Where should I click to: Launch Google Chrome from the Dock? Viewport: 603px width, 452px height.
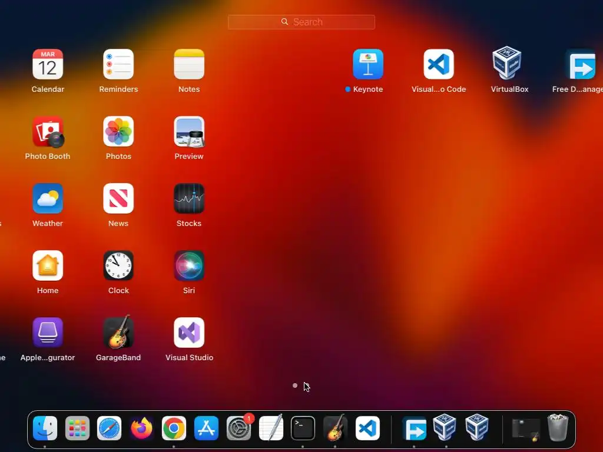tap(174, 428)
